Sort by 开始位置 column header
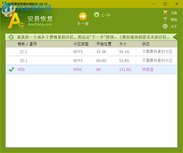The width and height of the screenshot is (183, 153). [107, 44]
